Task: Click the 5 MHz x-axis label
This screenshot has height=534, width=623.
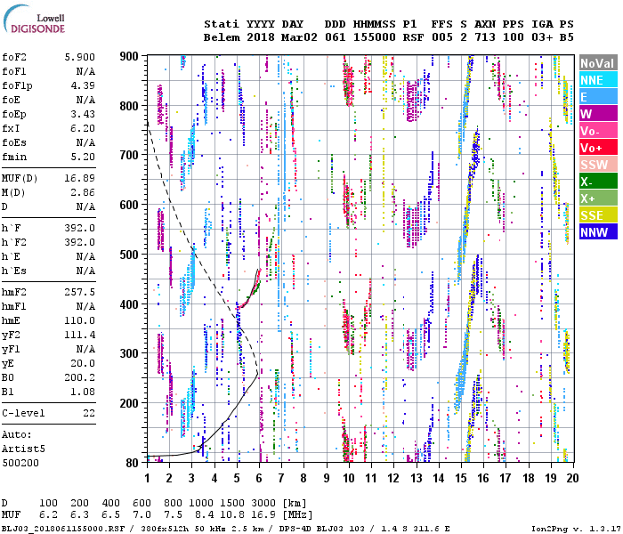Action: pos(237,478)
